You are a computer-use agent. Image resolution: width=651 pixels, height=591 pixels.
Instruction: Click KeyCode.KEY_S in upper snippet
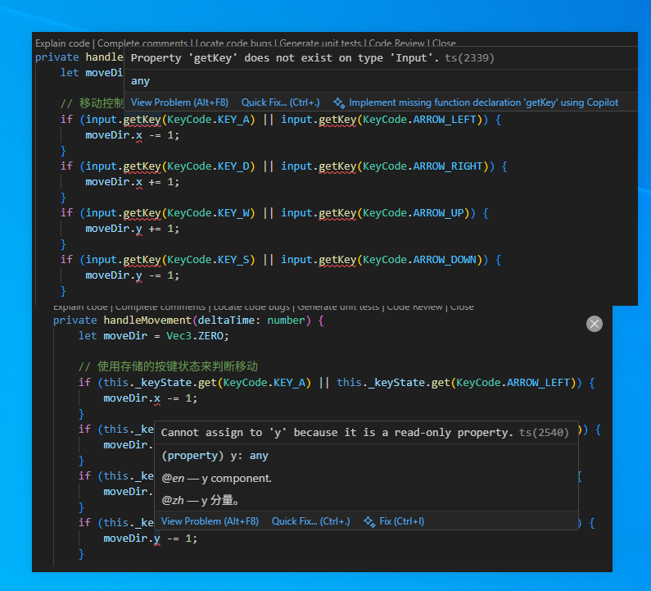click(208, 260)
